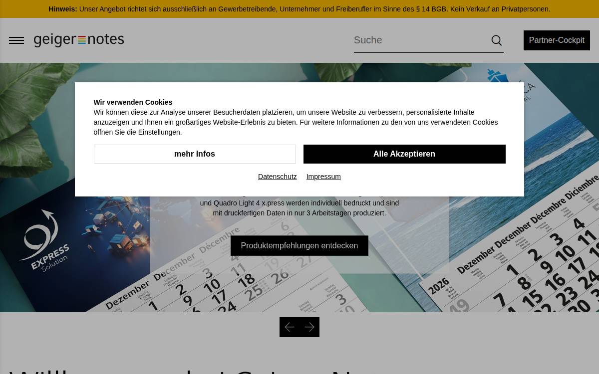Accept all cookies with Alle Akzeptieren
The image size is (599, 374).
tap(404, 154)
